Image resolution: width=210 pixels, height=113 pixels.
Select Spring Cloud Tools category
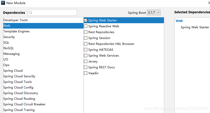[43, 82]
